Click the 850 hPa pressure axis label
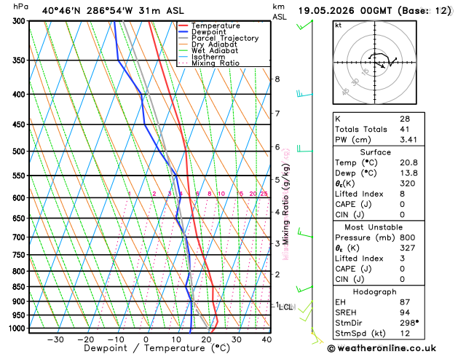 (x=20, y=287)
